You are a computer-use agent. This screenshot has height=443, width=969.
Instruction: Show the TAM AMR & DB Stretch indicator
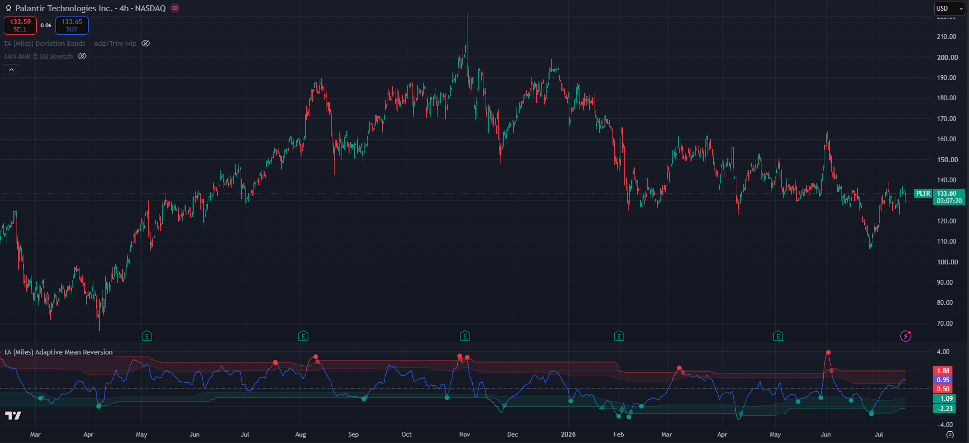point(82,56)
